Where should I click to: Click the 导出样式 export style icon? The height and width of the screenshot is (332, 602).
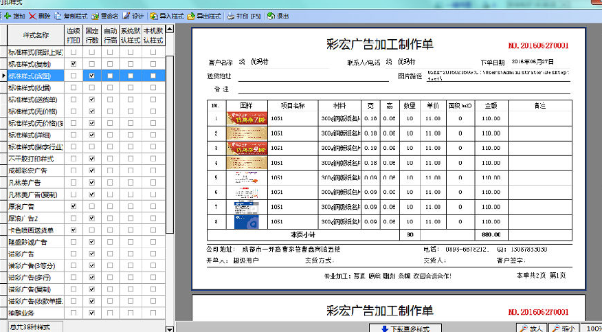tap(191, 16)
